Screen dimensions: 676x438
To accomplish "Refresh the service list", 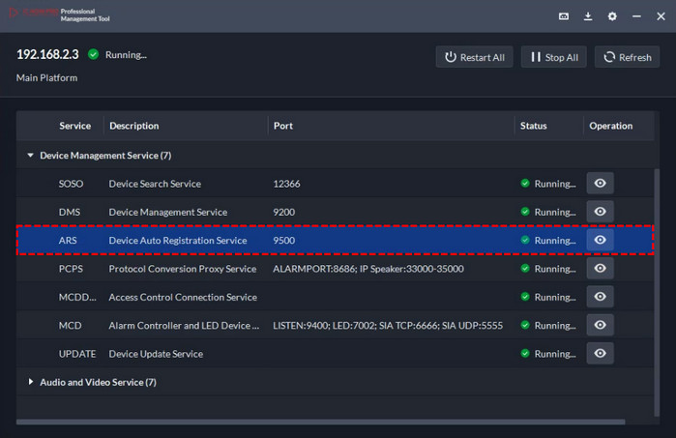I will [x=627, y=57].
